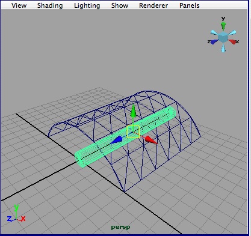Image resolution: width=251 pixels, height=236 pixels.
Task: Open the Shading menu
Action: pyautogui.click(x=50, y=5)
